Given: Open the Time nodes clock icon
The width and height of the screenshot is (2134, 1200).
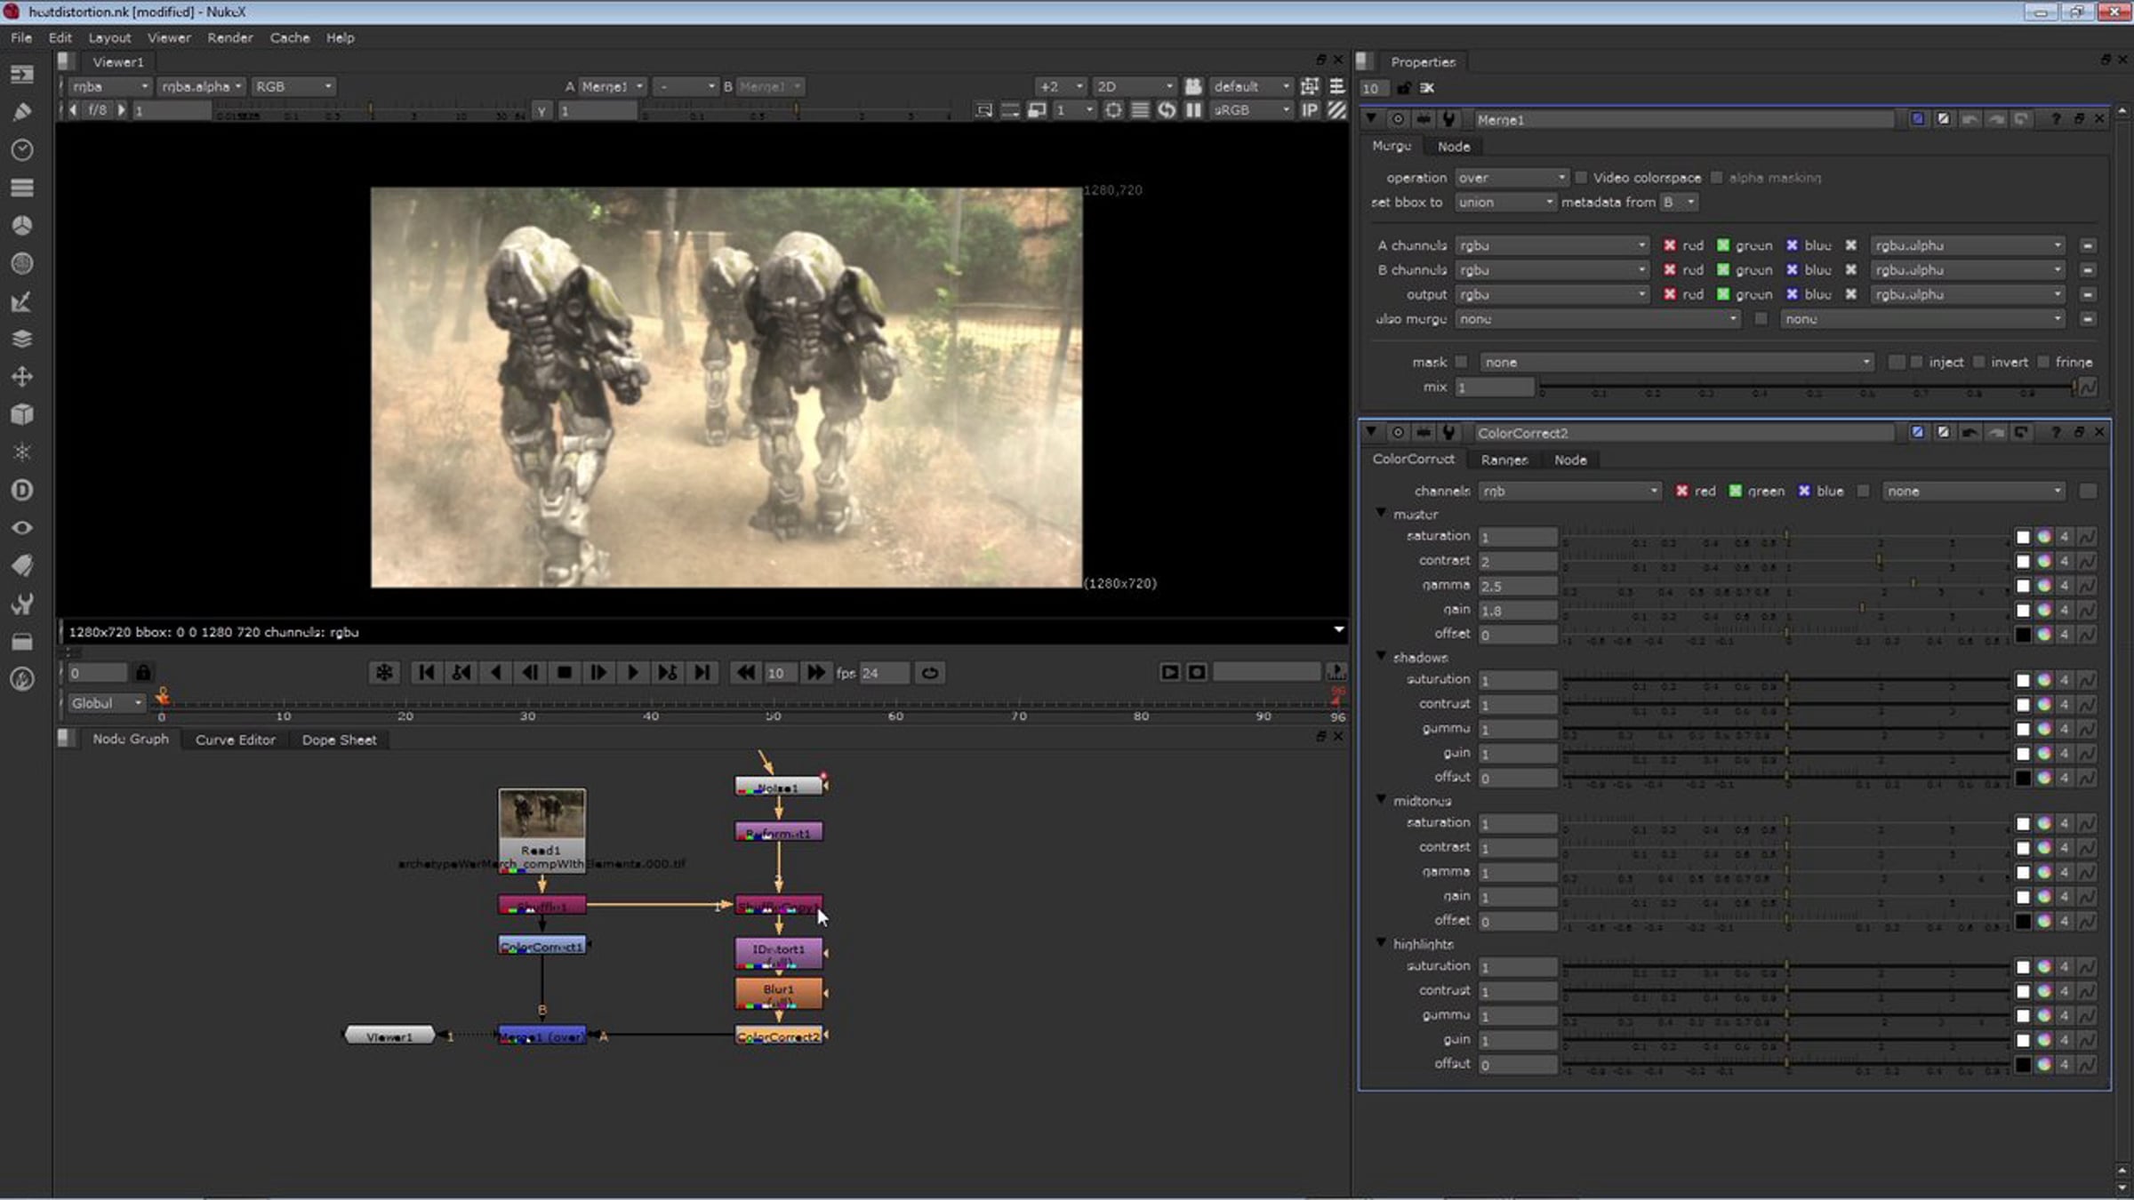Looking at the screenshot, I should [22, 150].
